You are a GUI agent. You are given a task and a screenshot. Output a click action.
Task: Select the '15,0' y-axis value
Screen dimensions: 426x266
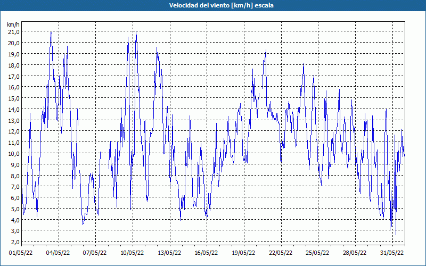pos(14,98)
